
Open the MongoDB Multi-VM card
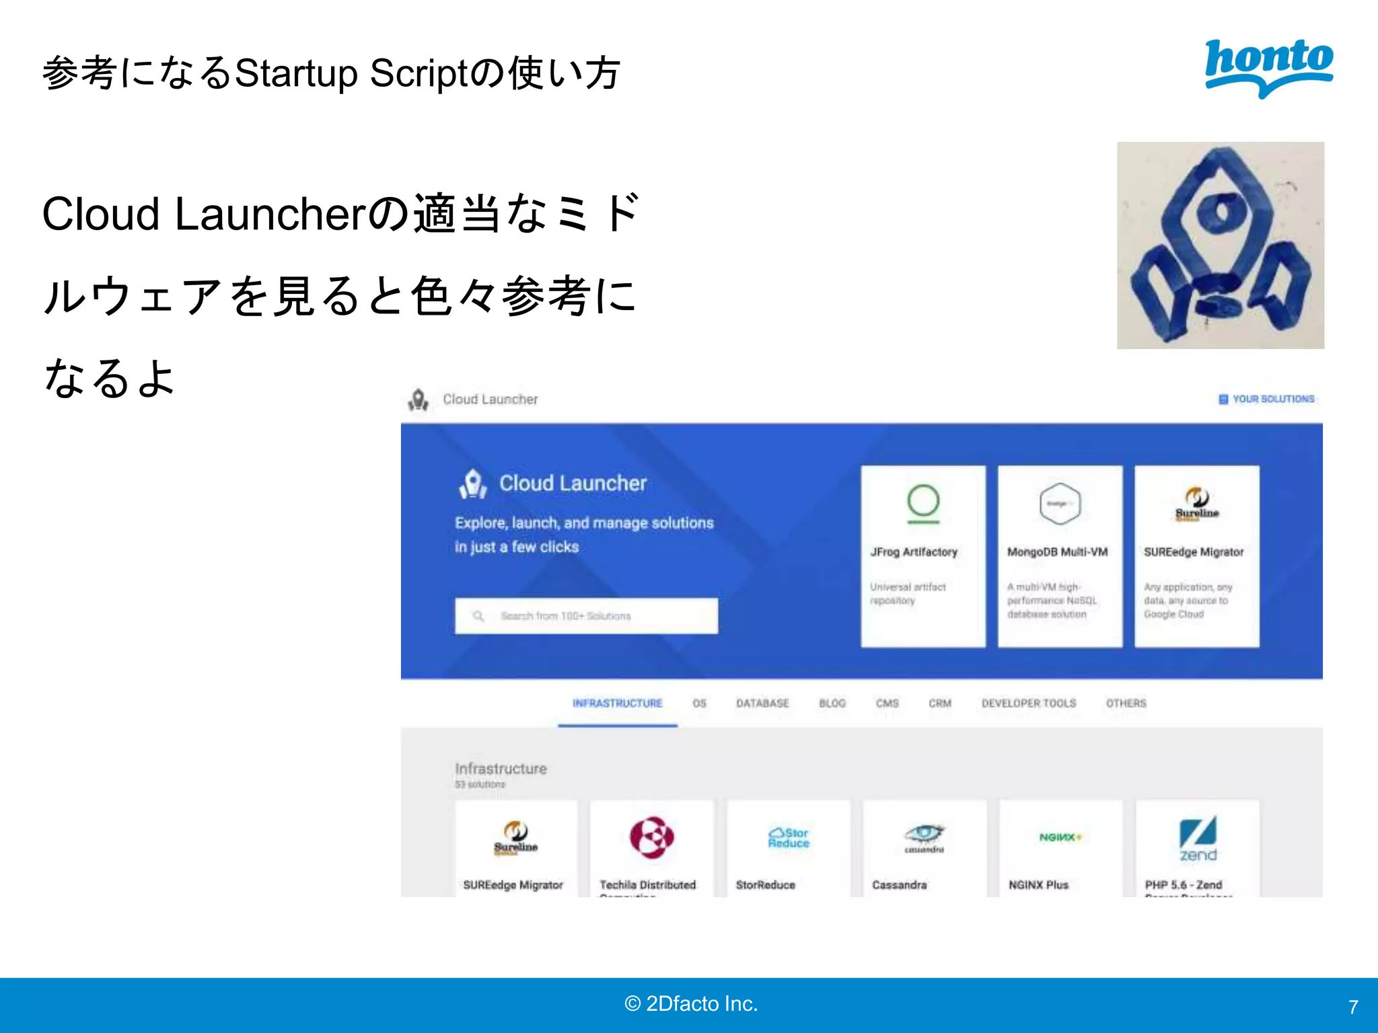coord(1060,556)
